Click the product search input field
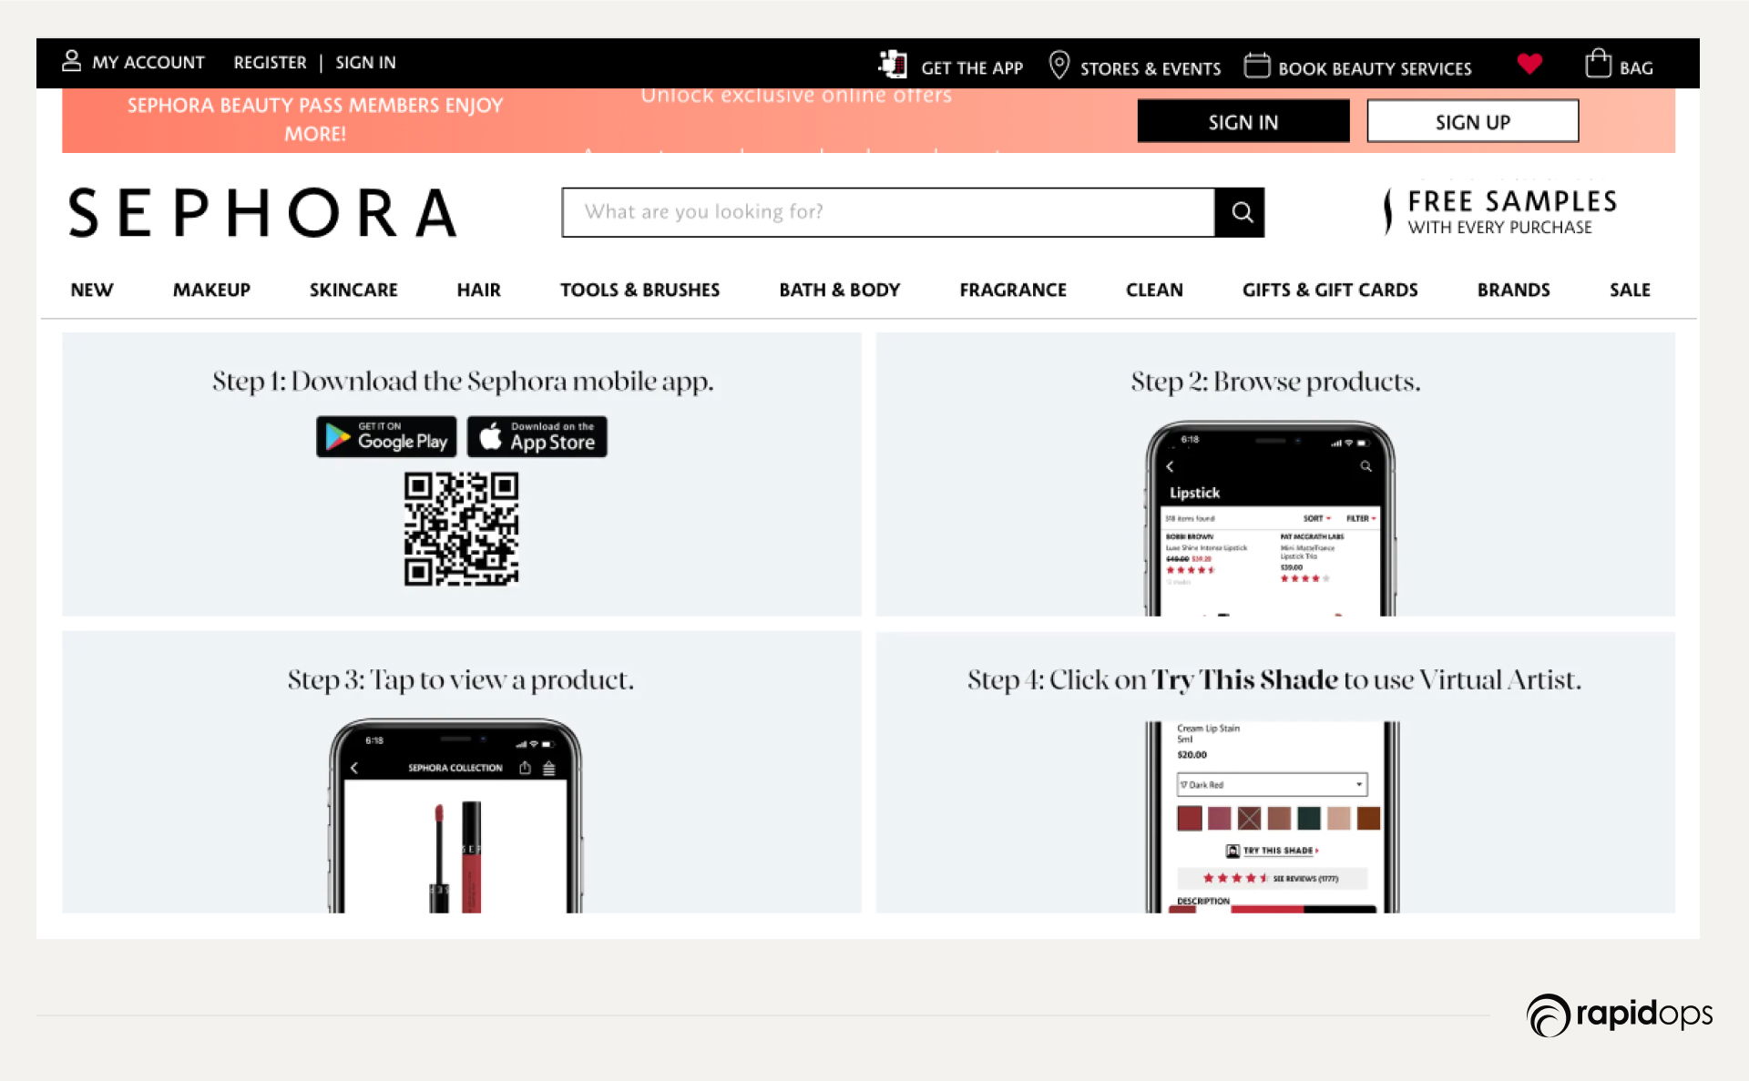1749x1081 pixels. pyautogui.click(x=888, y=212)
